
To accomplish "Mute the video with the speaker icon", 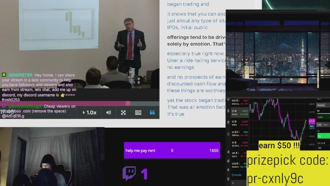I will (x=109, y=113).
